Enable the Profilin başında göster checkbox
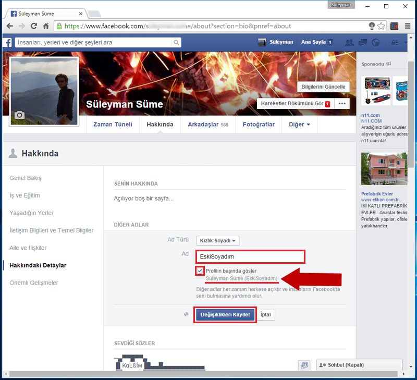 point(199,271)
